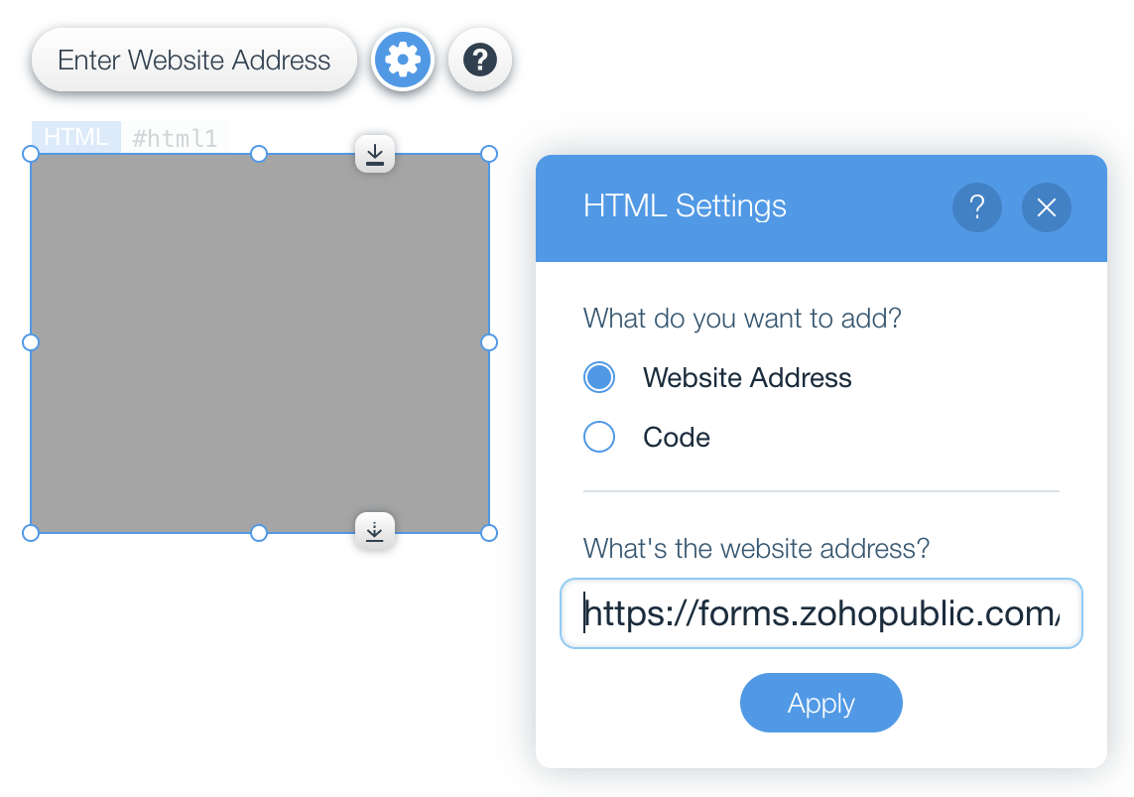Apply the website address setting
Viewport: 1134px width, 797px height.
pos(820,703)
